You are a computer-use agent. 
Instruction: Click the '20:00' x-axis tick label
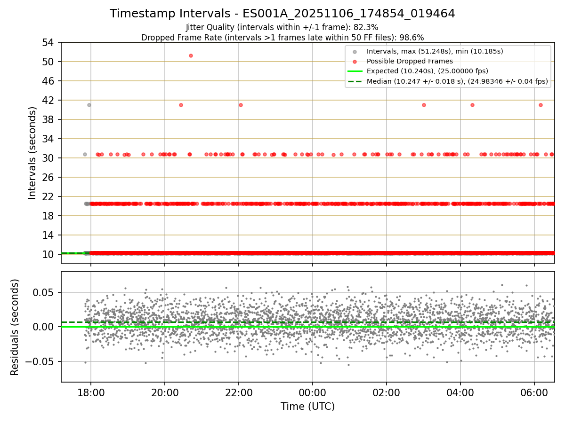(x=165, y=392)
